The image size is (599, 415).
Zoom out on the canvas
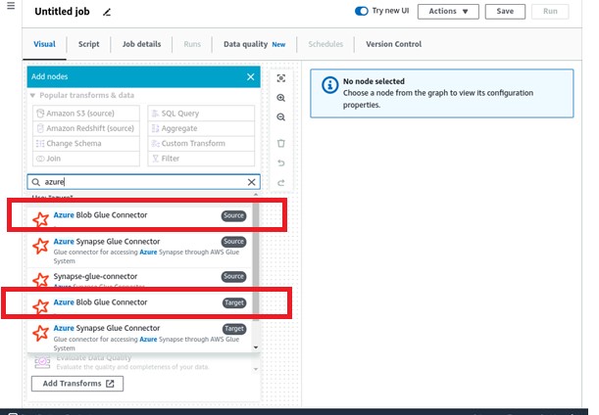280,117
